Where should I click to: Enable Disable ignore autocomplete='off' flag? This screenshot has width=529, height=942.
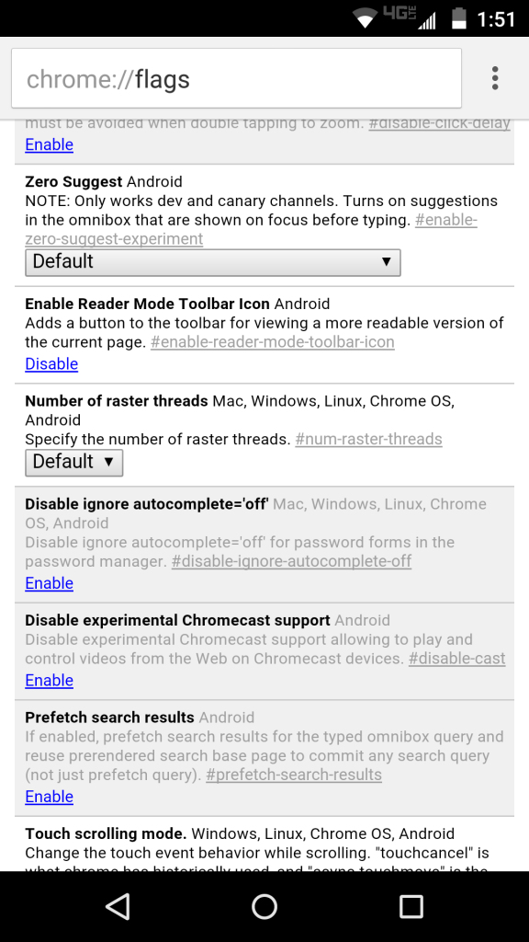50,583
